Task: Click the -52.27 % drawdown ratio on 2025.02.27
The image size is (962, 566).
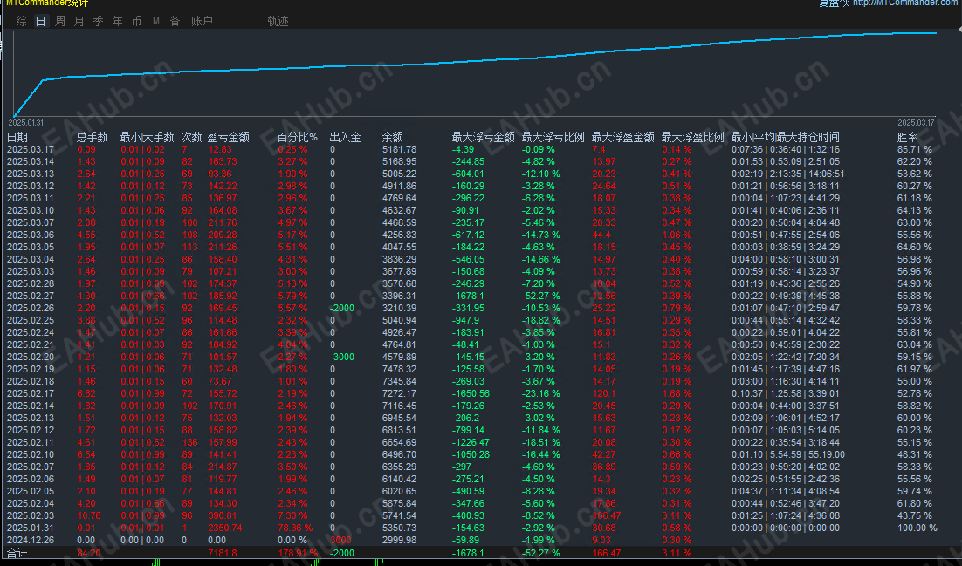Action: pyautogui.click(x=541, y=296)
